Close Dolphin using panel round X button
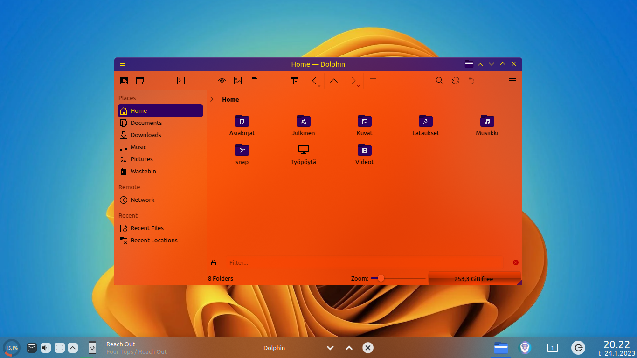This screenshot has width=637, height=358. point(368,348)
